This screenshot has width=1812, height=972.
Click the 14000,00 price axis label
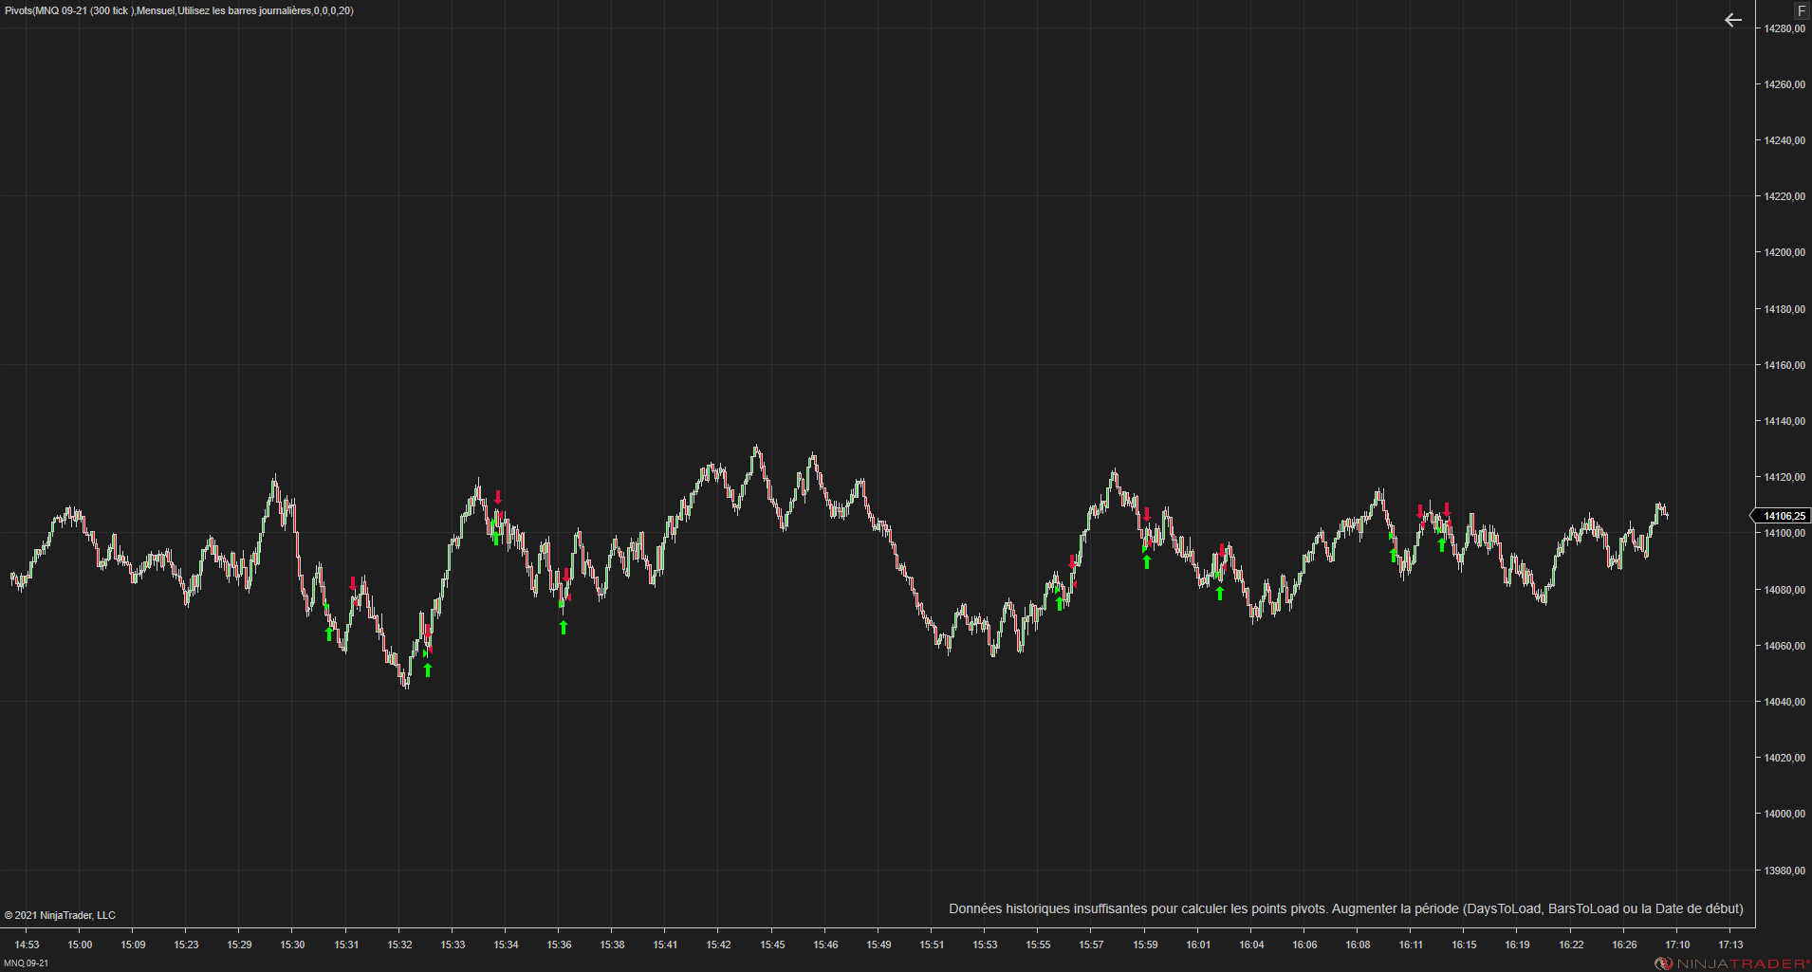coord(1784,814)
